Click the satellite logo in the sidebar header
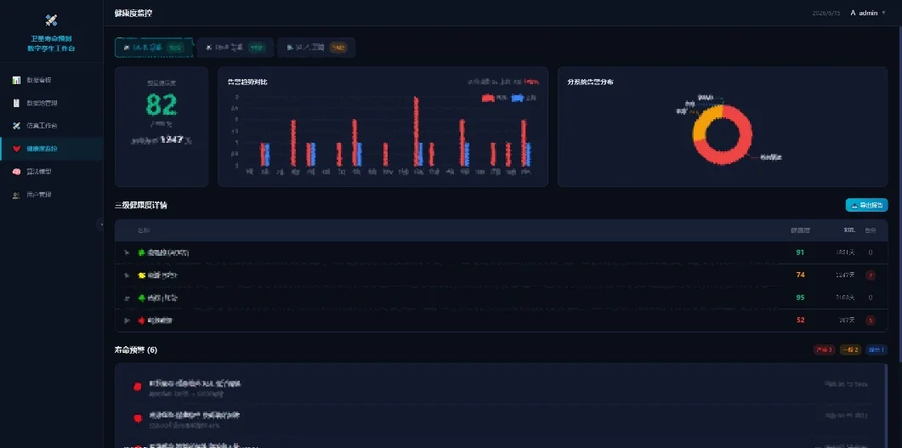902x448 pixels. pos(51,20)
